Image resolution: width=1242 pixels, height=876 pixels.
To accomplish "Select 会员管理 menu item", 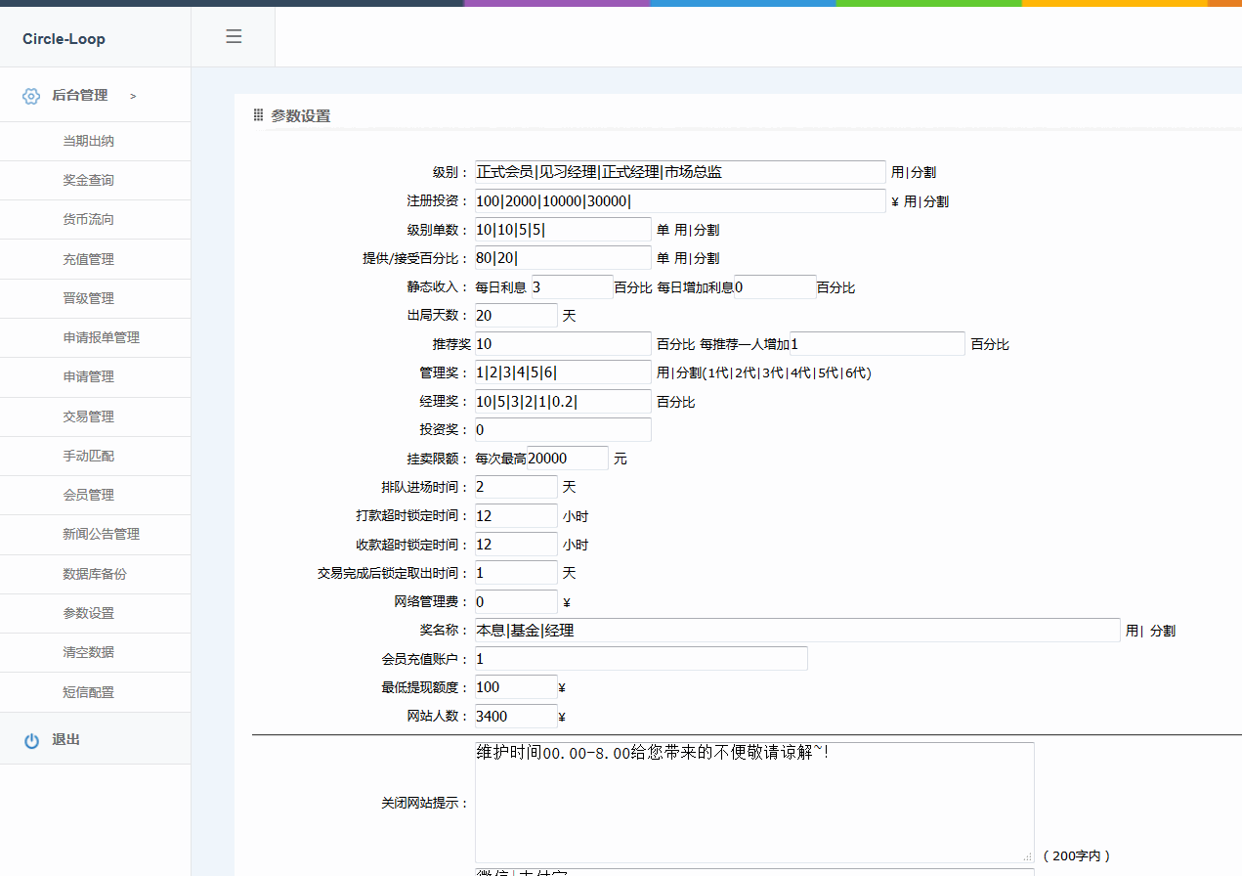I will pos(89,495).
